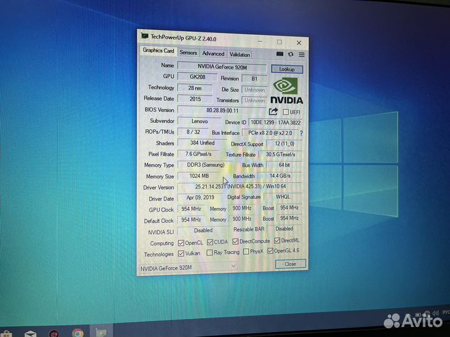This screenshot has height=337, width=450.
Task: Click the NVIDIA logo image
Action: point(286,91)
